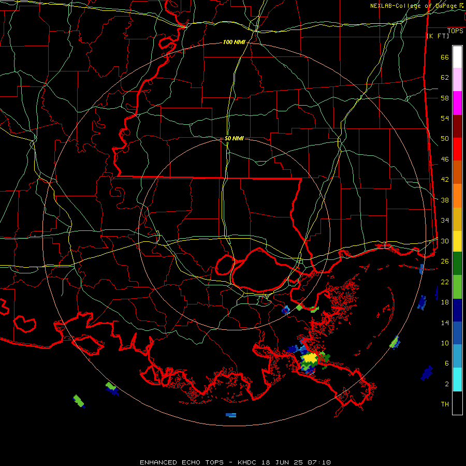Click the '58' legend value

(x=445, y=98)
